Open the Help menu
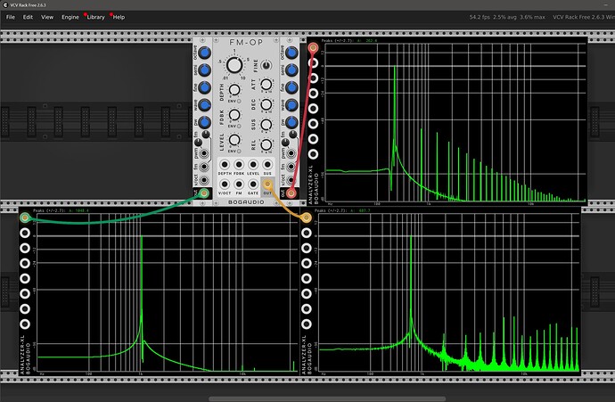The width and height of the screenshot is (615, 402). tap(119, 17)
